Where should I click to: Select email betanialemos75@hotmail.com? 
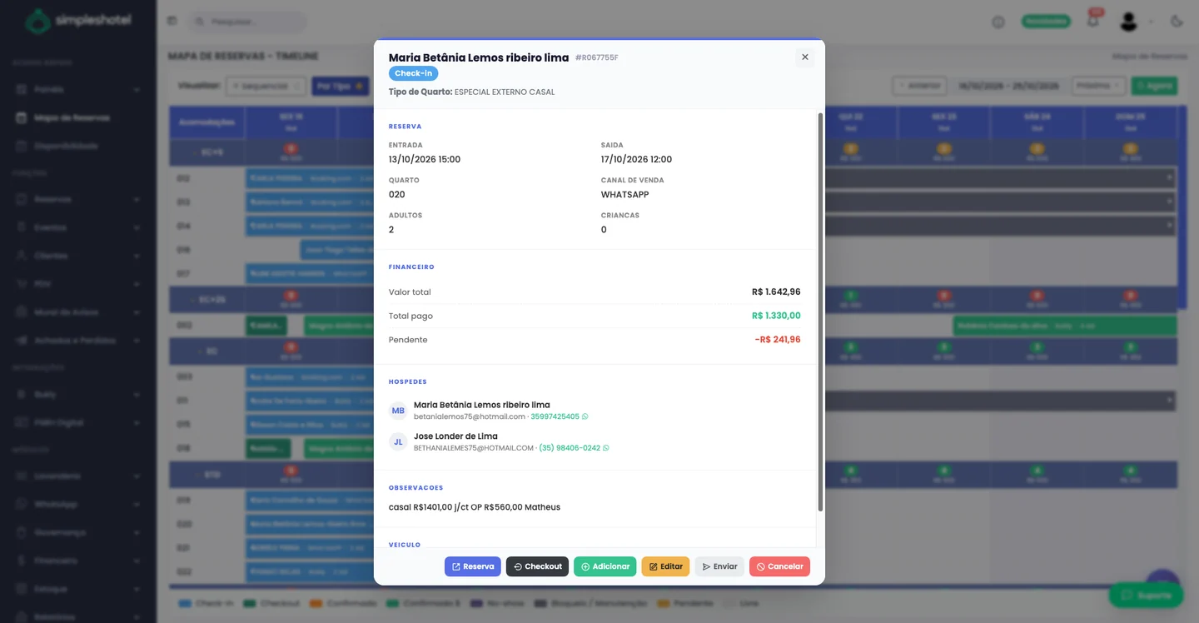coord(470,416)
